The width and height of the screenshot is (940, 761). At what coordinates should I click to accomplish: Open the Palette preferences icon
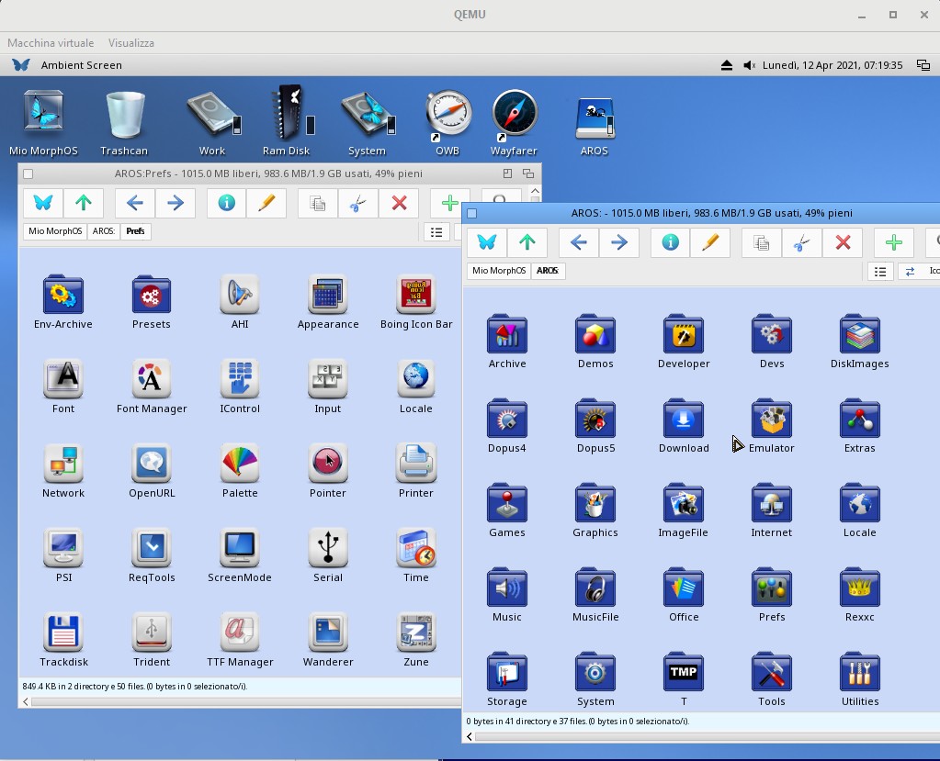pyautogui.click(x=239, y=464)
